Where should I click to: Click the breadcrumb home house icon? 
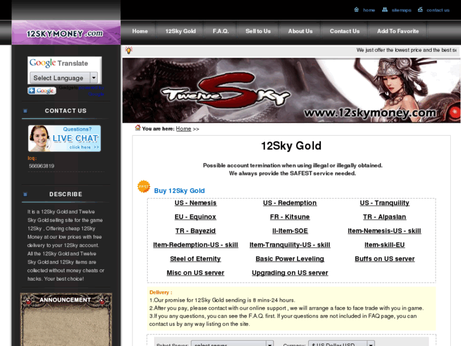tap(138, 128)
